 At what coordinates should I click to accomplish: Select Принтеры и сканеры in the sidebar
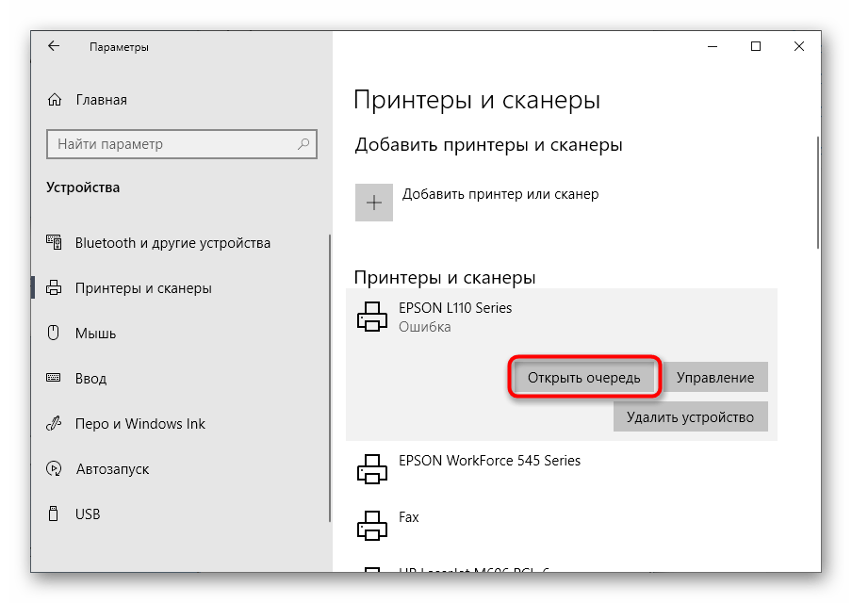pyautogui.click(x=142, y=288)
